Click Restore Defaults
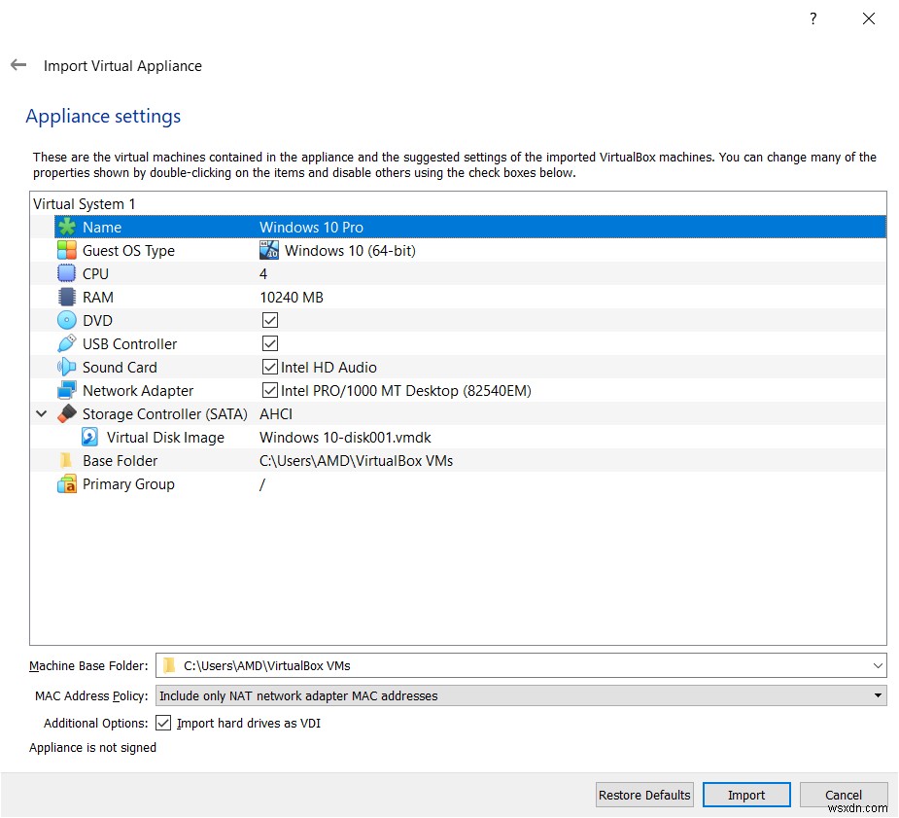This screenshot has height=818, width=899. click(x=643, y=795)
